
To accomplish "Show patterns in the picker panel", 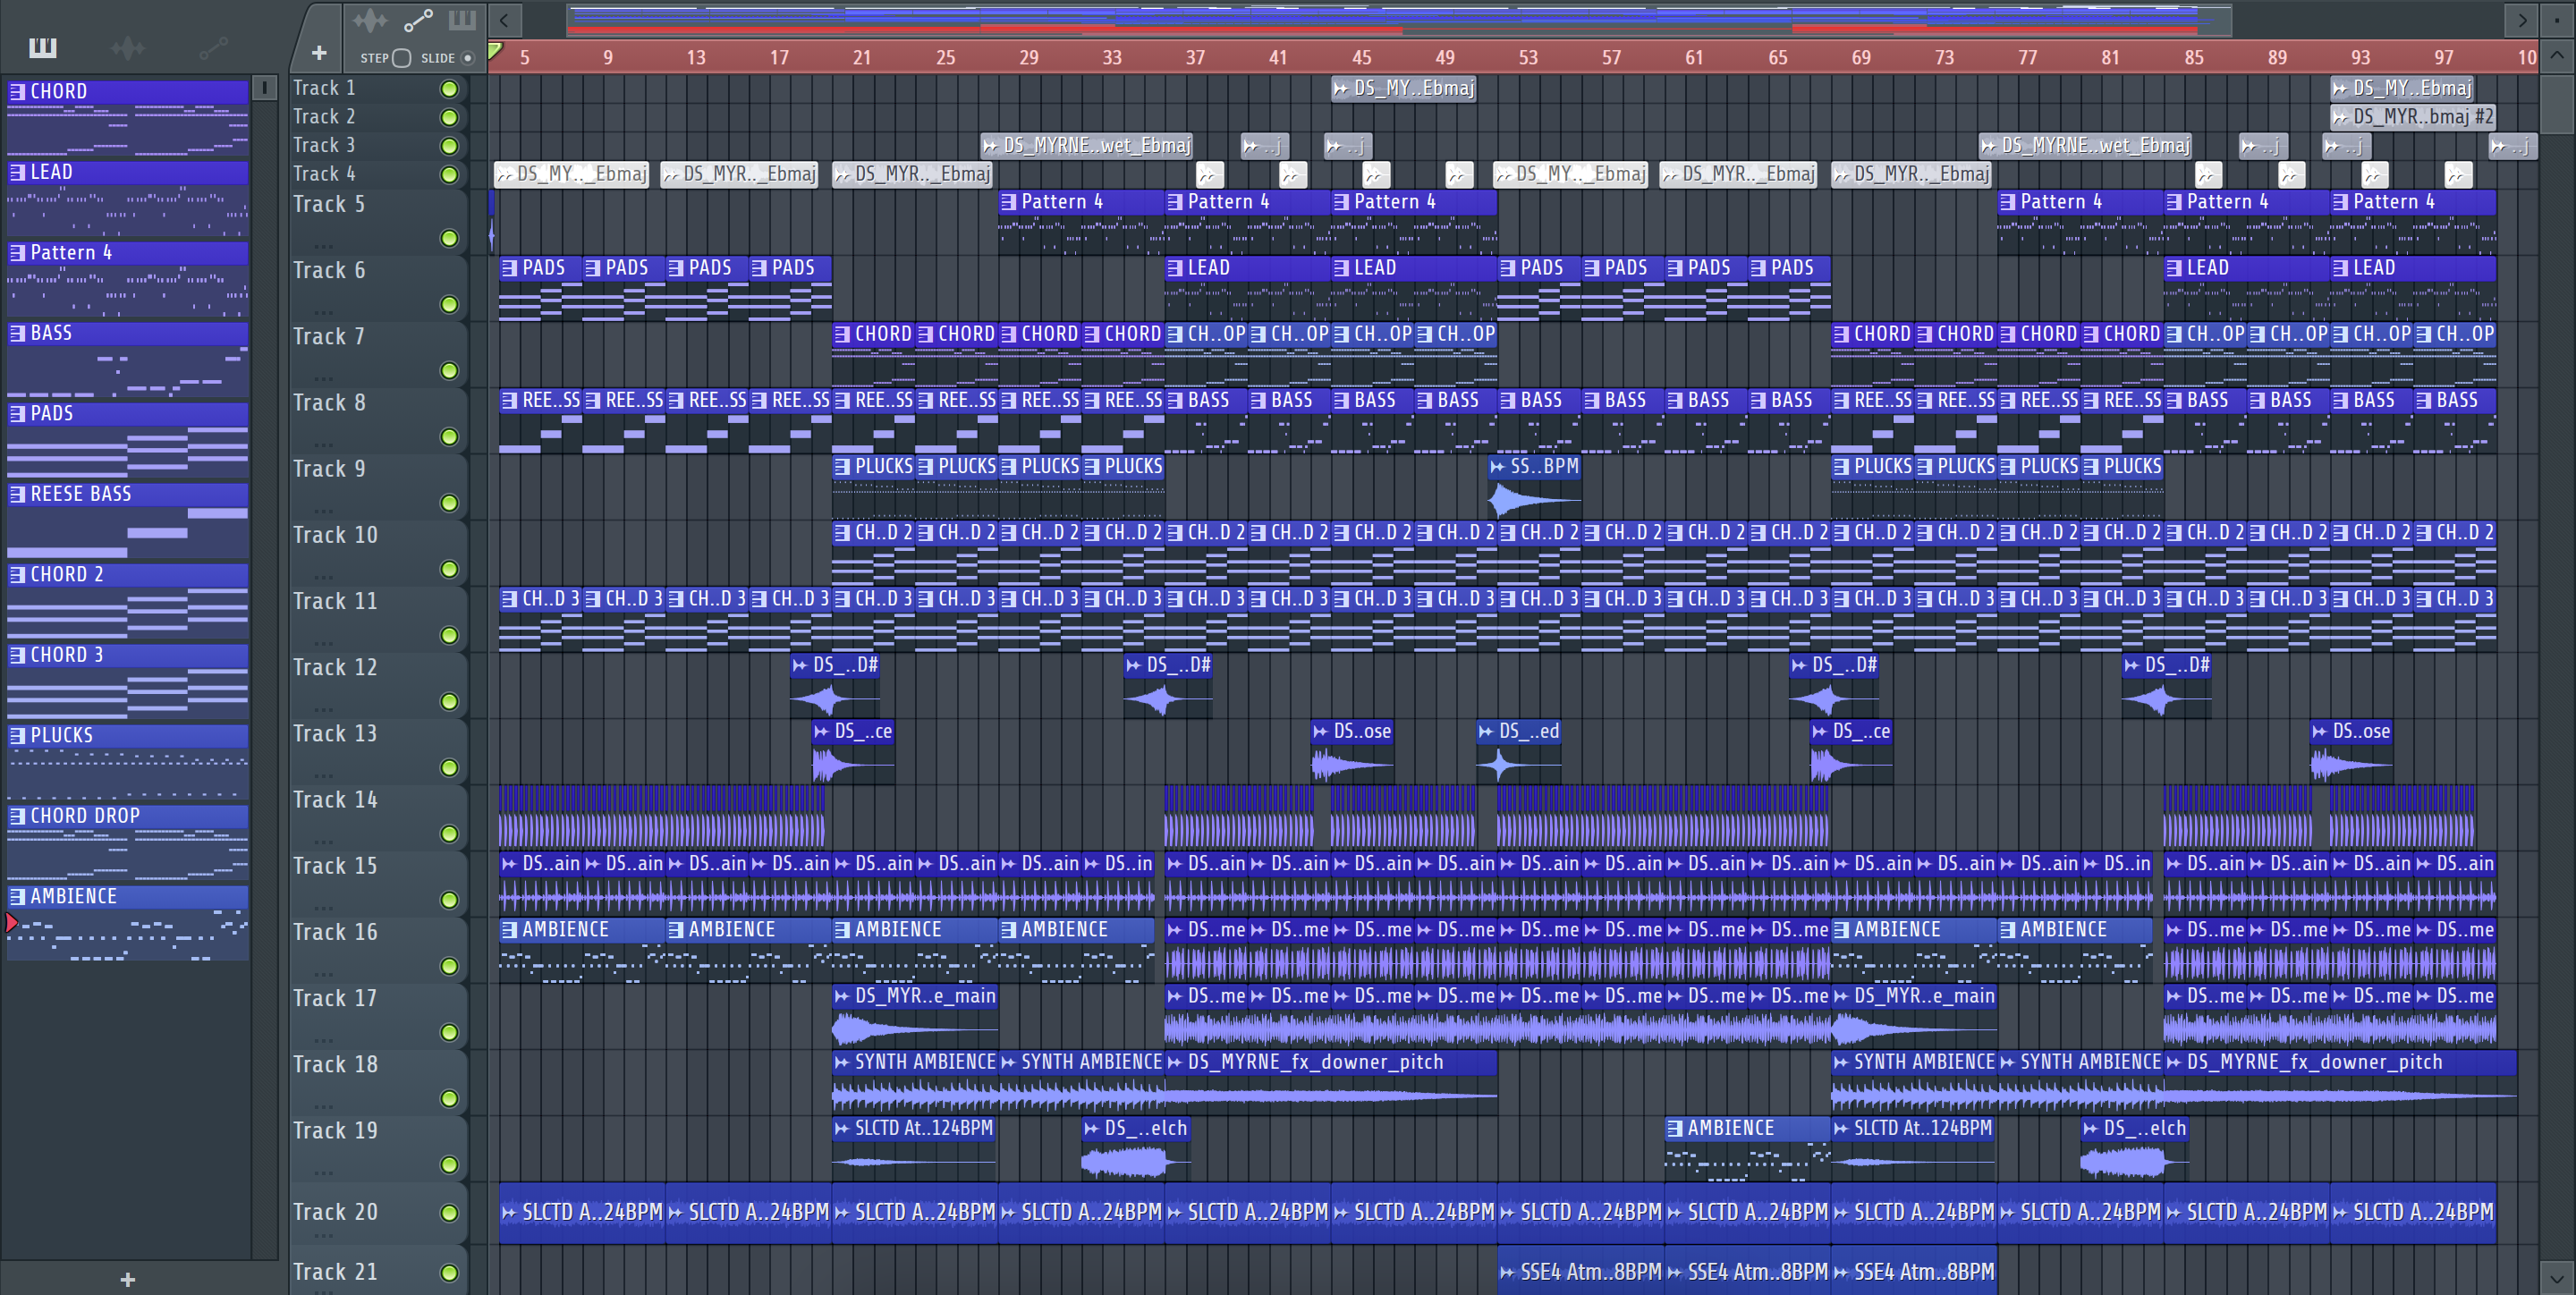I will click(42, 47).
